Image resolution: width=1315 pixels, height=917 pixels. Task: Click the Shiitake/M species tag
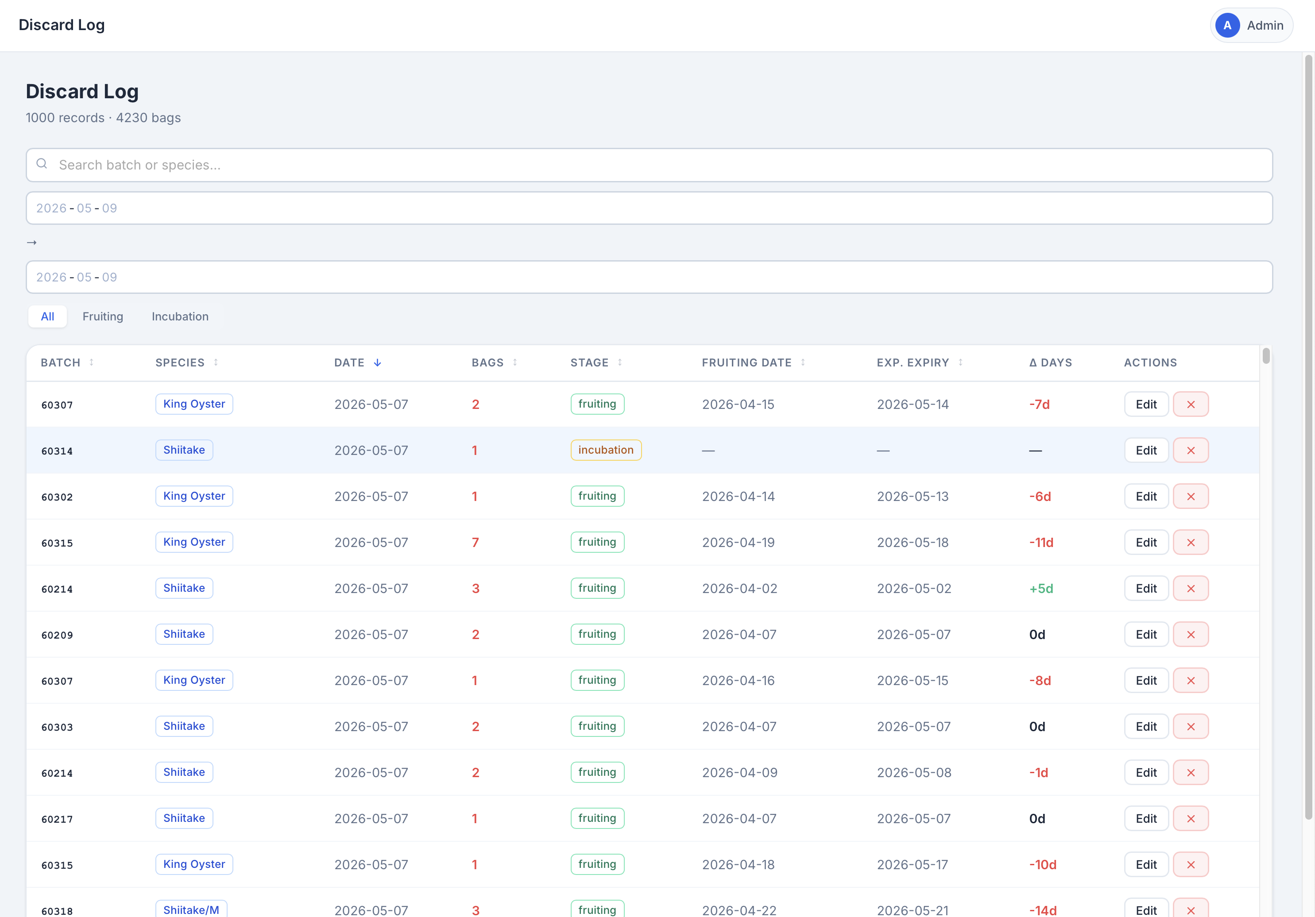tap(191, 909)
